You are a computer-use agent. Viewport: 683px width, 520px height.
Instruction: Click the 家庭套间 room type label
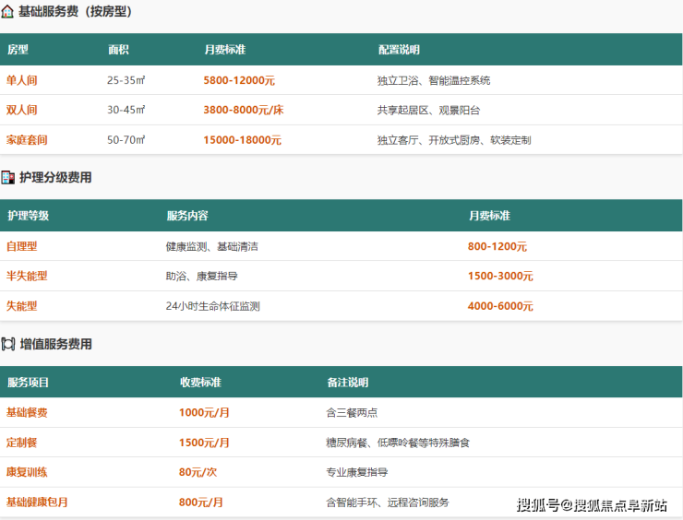point(27,140)
